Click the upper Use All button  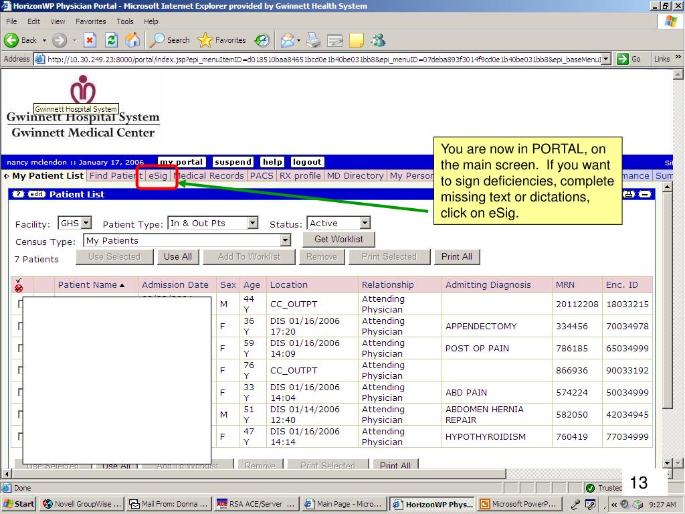(x=178, y=257)
